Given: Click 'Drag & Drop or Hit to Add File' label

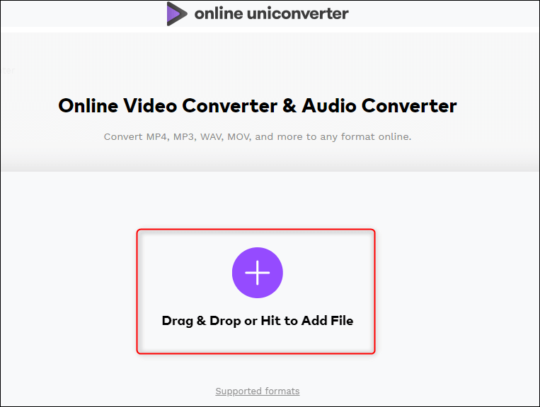Looking at the screenshot, I should click(x=258, y=321).
